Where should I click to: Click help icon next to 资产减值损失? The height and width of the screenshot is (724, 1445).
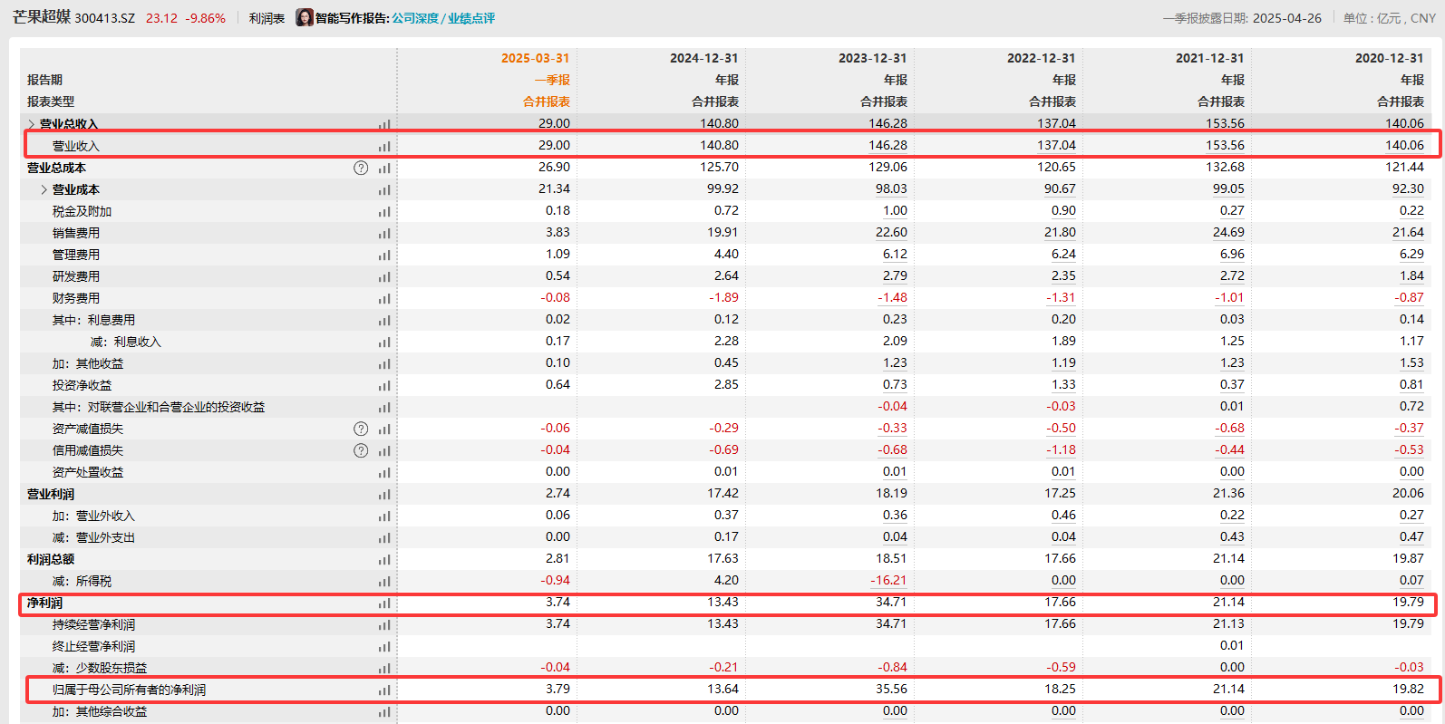[x=361, y=429]
